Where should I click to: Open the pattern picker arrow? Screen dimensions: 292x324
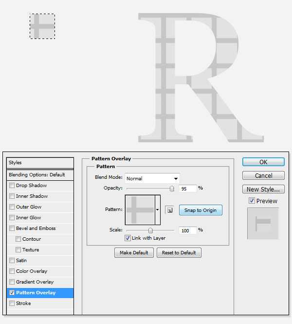tap(158, 210)
